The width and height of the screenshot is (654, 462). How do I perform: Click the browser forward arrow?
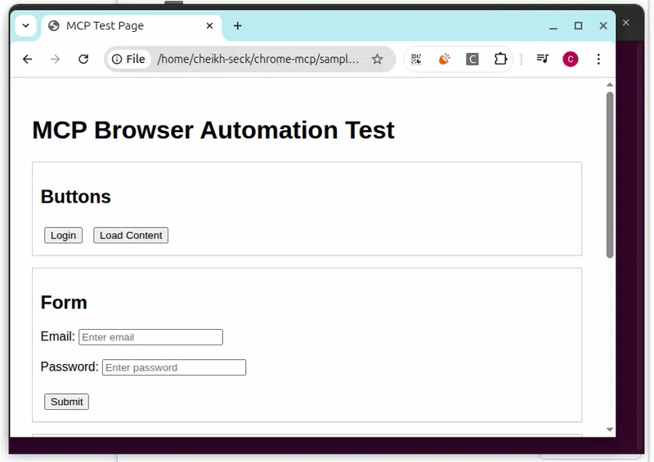pyautogui.click(x=55, y=59)
